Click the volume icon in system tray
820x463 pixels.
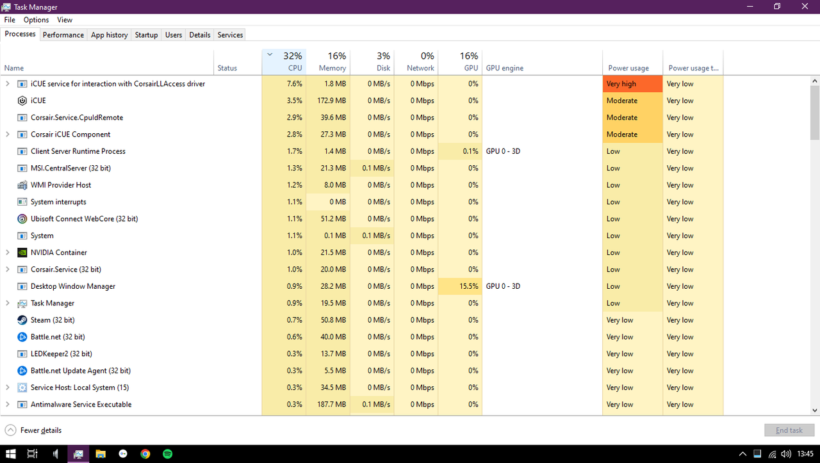click(x=786, y=454)
